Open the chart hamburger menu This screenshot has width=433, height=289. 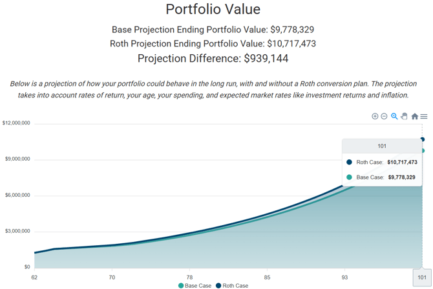coord(424,116)
